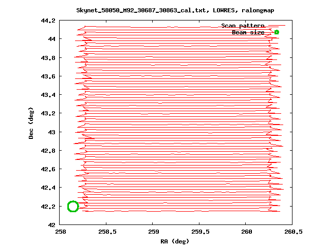The width and height of the screenshot is (329, 246).
Task: Click the 42.8 Dec axis tick label
Action: coord(48,151)
